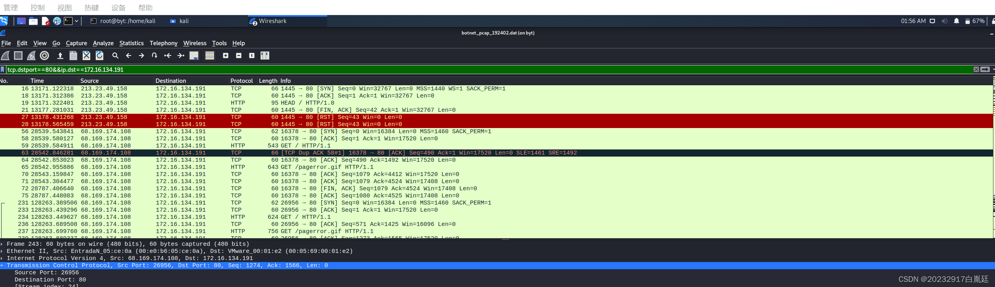
Task: Save this capture file
Action: coord(73,56)
